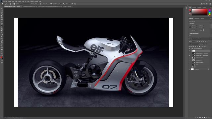Select the Spot Healing Brush tool
The image size is (212, 119).
(2, 24)
